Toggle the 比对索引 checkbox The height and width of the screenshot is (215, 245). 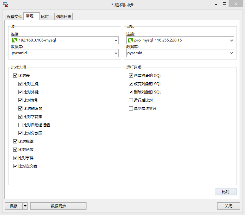point(20,100)
